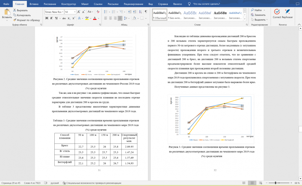Viewport: 302px width, 186px height.
Task: Click the 68 % zoom level indicator
Action: [x=297, y=183]
